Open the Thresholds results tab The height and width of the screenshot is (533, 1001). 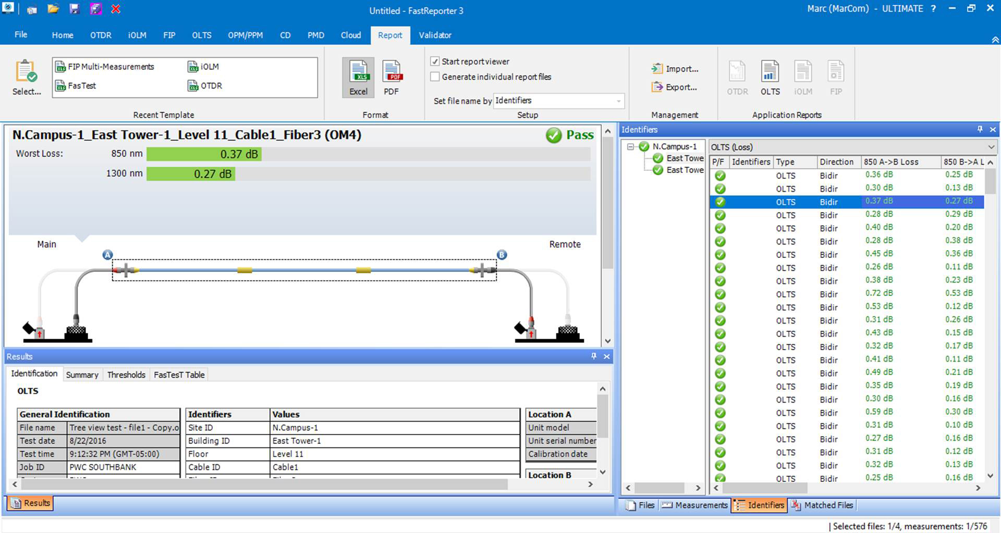tap(126, 375)
